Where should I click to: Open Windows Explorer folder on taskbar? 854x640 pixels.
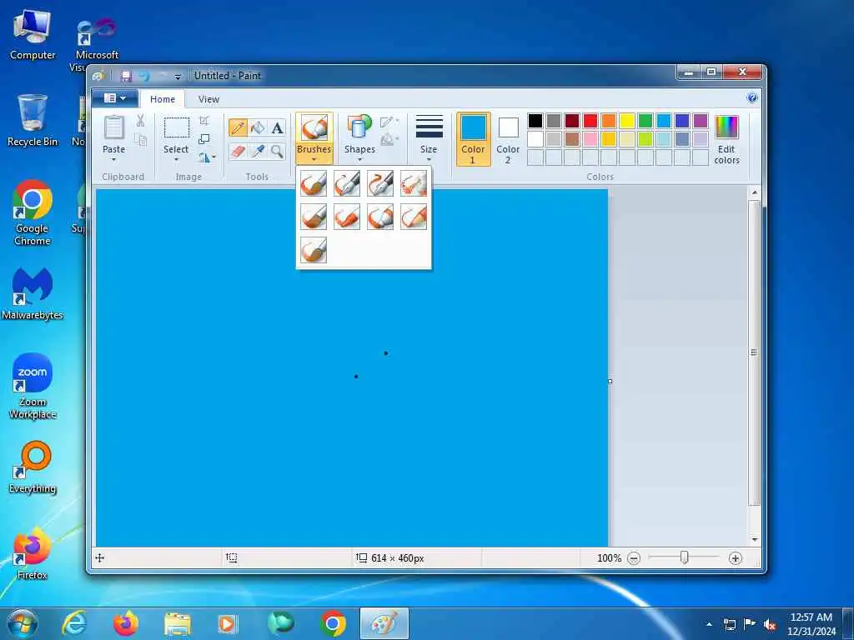pos(177,623)
